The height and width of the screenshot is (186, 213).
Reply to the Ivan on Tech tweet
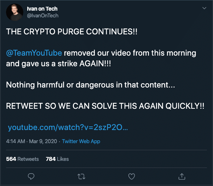(31, 176)
